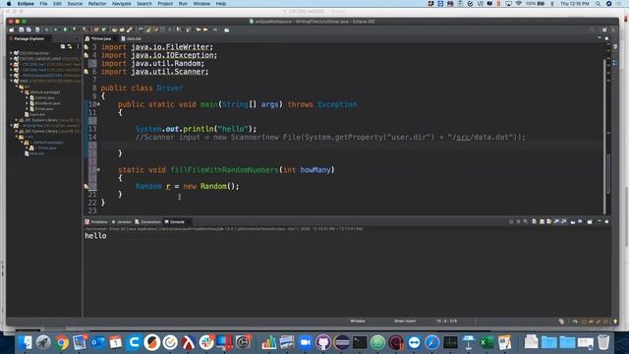Toggle show console when standard error changes
This screenshot has width=629, height=354.
tap(564, 221)
